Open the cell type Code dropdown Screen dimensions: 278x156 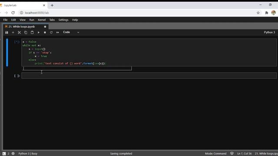pos(71,32)
